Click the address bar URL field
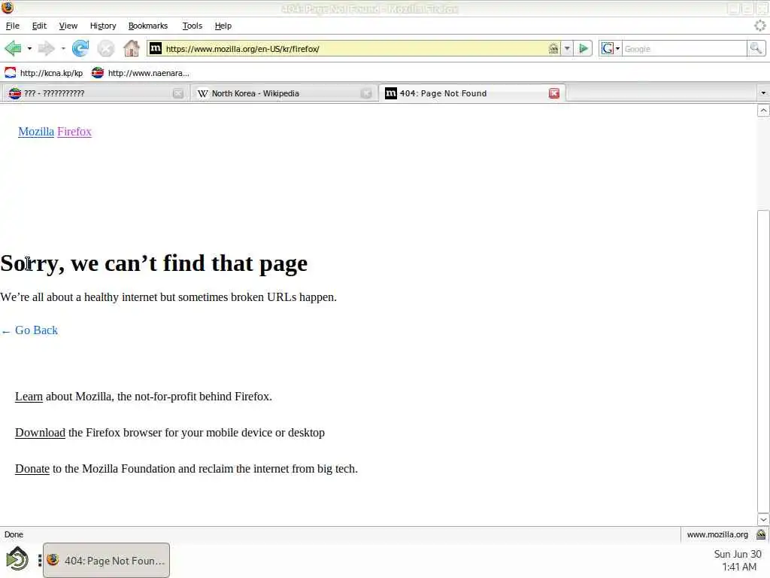The height and width of the screenshot is (578, 770). pyautogui.click(x=353, y=49)
